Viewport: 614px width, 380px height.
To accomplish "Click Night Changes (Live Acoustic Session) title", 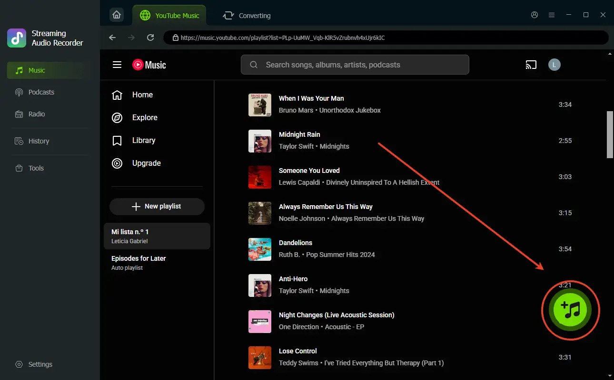I will pyautogui.click(x=337, y=315).
